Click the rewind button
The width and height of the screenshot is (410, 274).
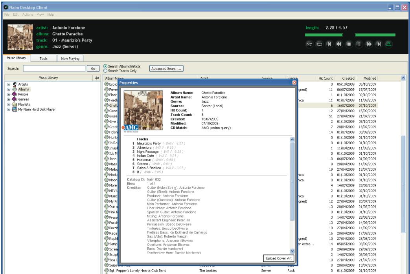(339, 44)
